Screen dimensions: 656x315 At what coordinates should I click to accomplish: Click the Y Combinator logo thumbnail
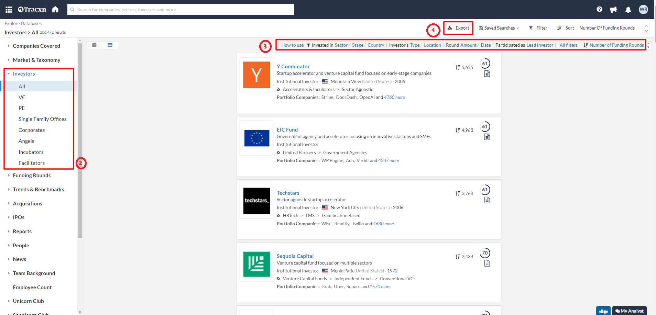coord(256,75)
